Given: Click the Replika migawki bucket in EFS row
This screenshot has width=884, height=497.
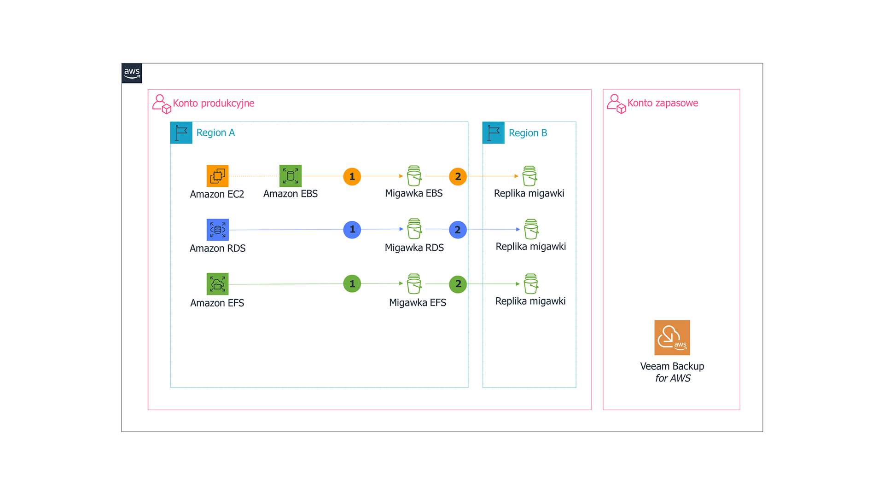Looking at the screenshot, I should click(531, 284).
